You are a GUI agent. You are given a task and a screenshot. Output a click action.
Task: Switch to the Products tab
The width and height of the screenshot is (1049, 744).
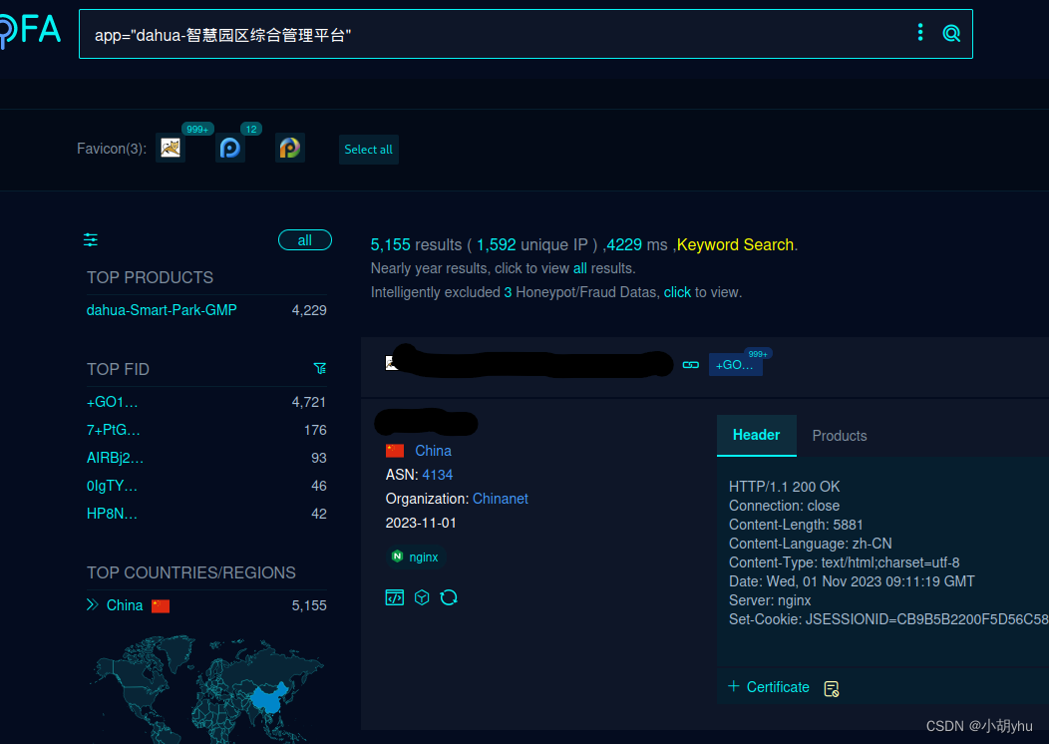tap(839, 436)
